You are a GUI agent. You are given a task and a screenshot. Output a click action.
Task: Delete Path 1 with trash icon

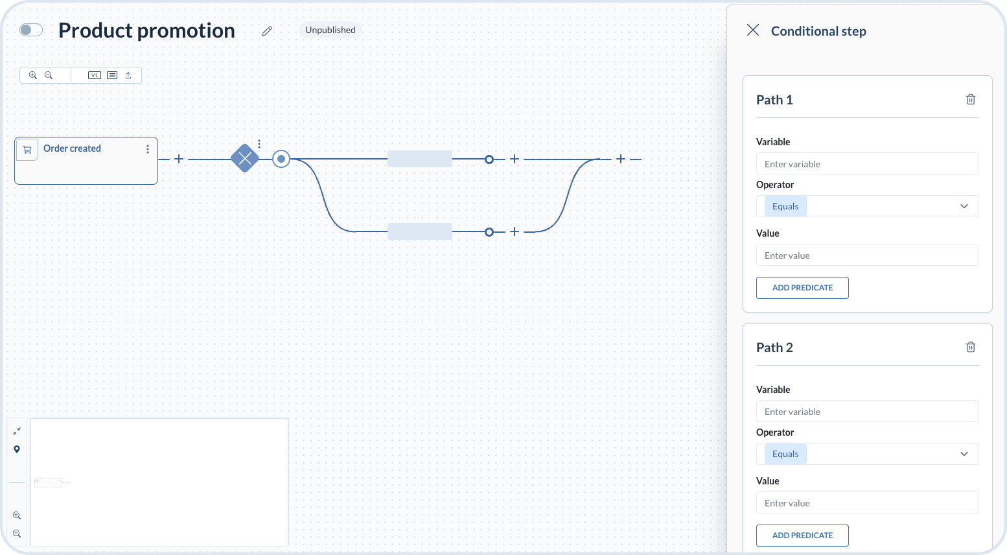(970, 99)
